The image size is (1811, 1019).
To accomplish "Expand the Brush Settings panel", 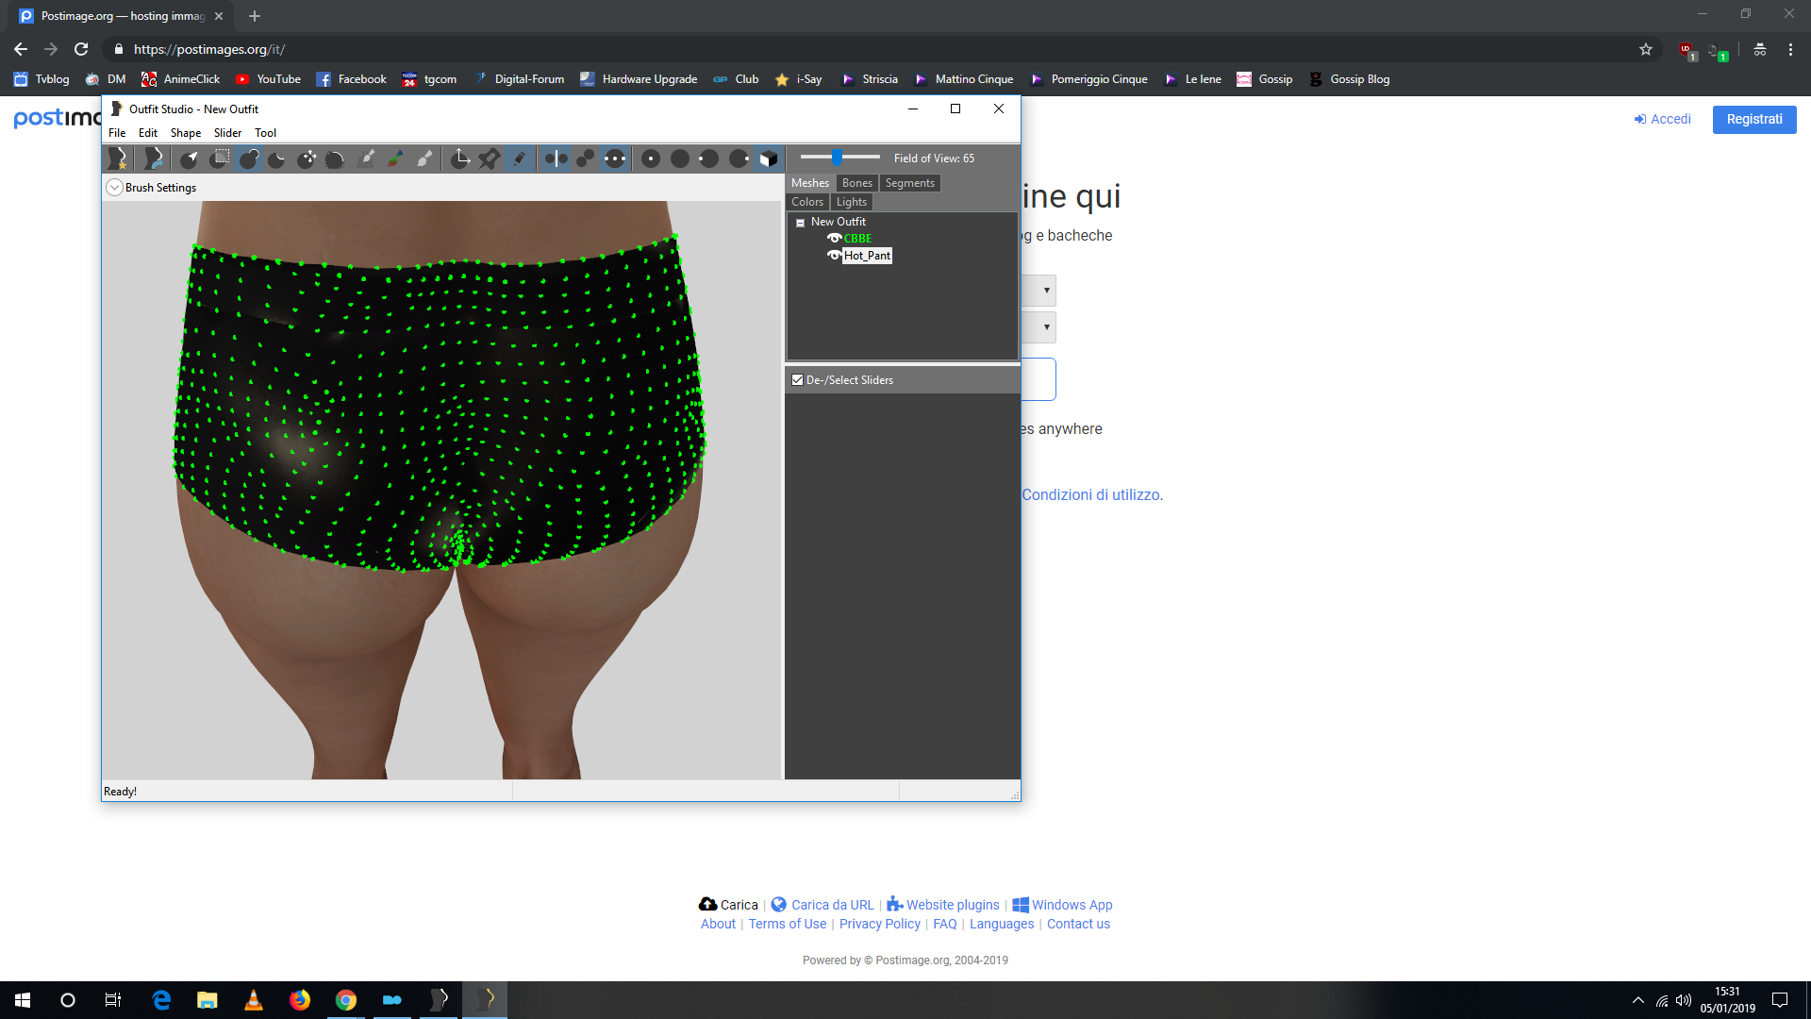I will 114,188.
